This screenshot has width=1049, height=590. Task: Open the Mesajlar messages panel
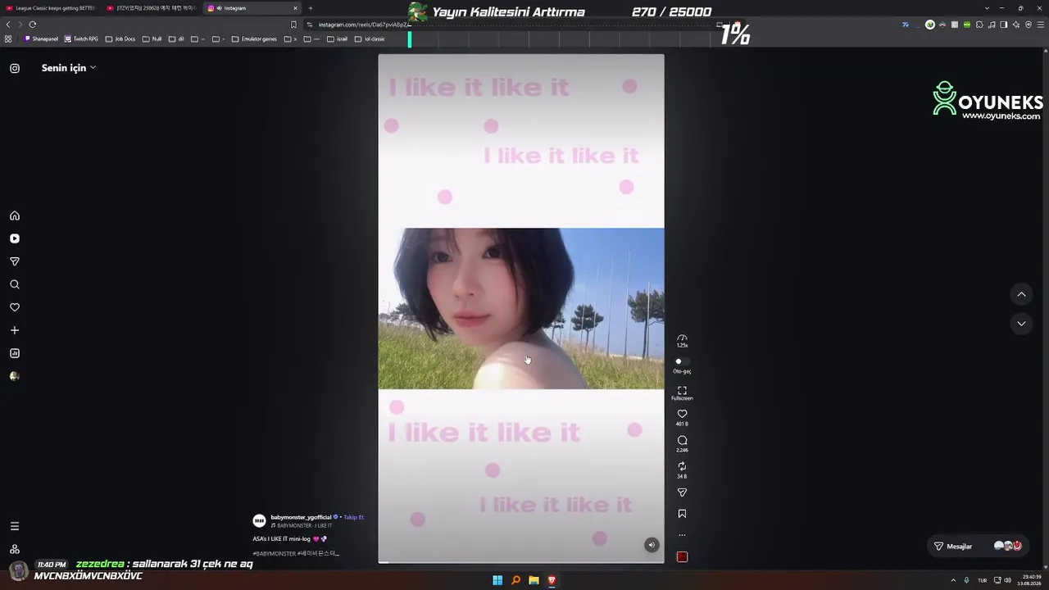coord(977,546)
